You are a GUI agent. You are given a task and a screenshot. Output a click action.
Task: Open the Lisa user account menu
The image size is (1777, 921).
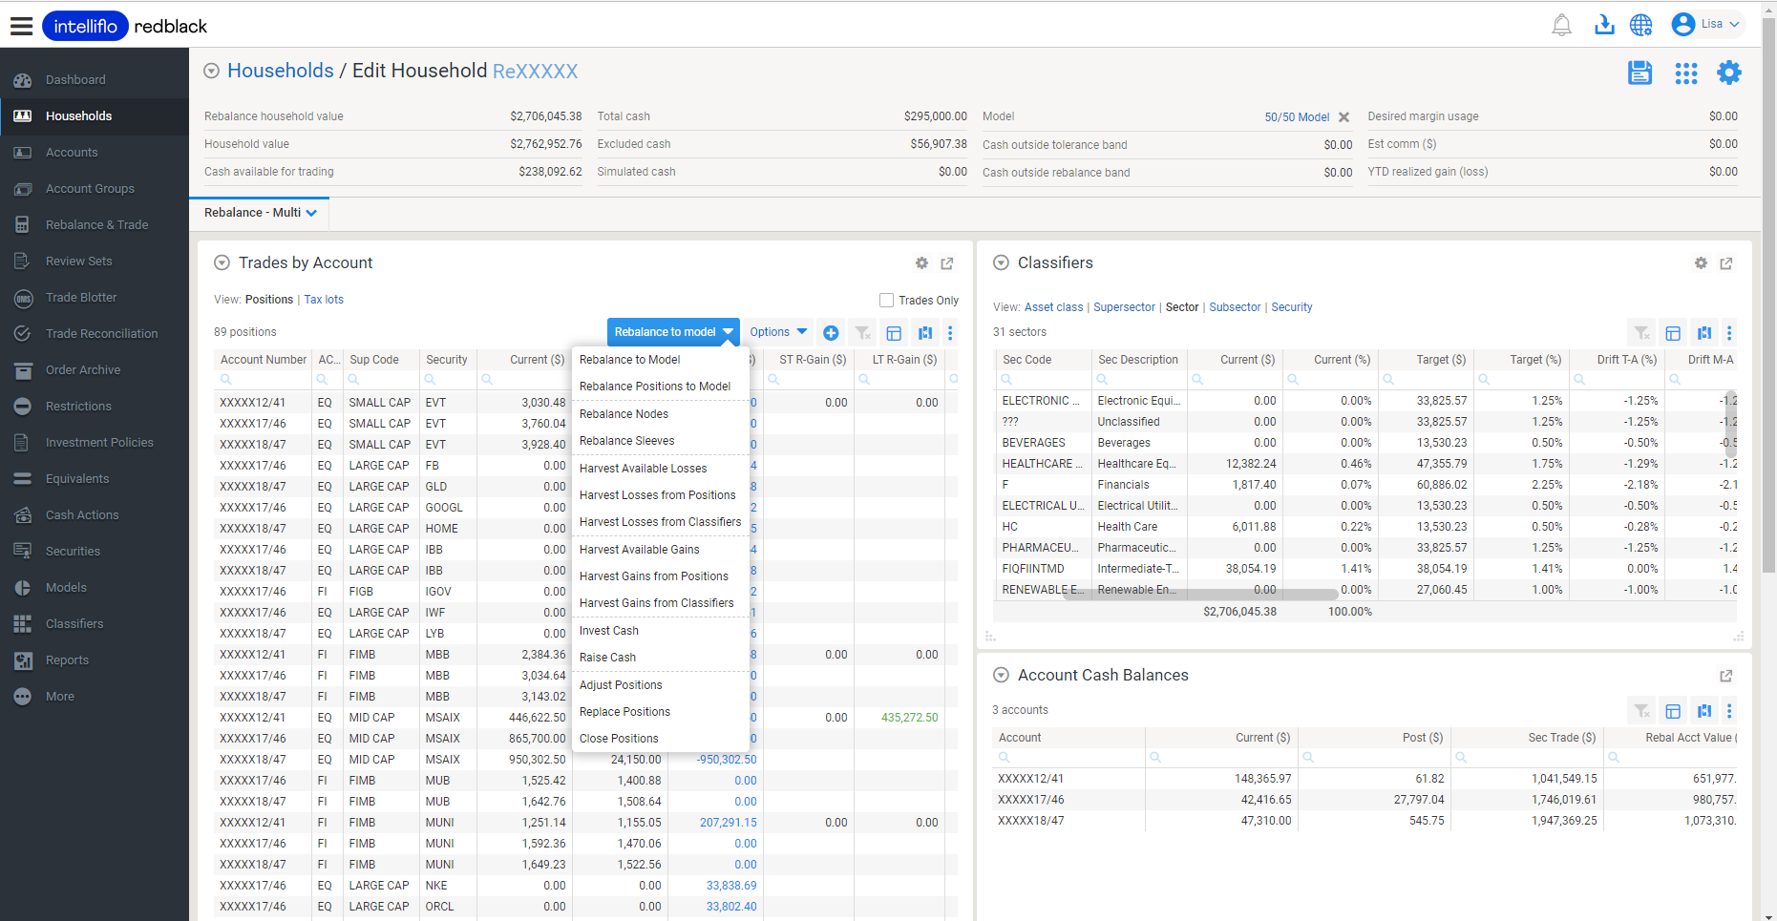1707,25
